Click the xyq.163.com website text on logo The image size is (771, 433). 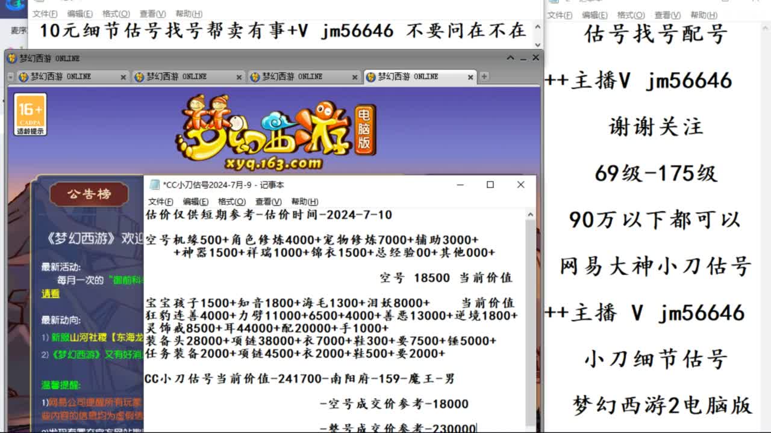(x=273, y=162)
